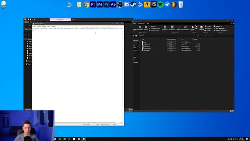
Task: Select Управление tab in left Explorer window
Action: (60, 20)
